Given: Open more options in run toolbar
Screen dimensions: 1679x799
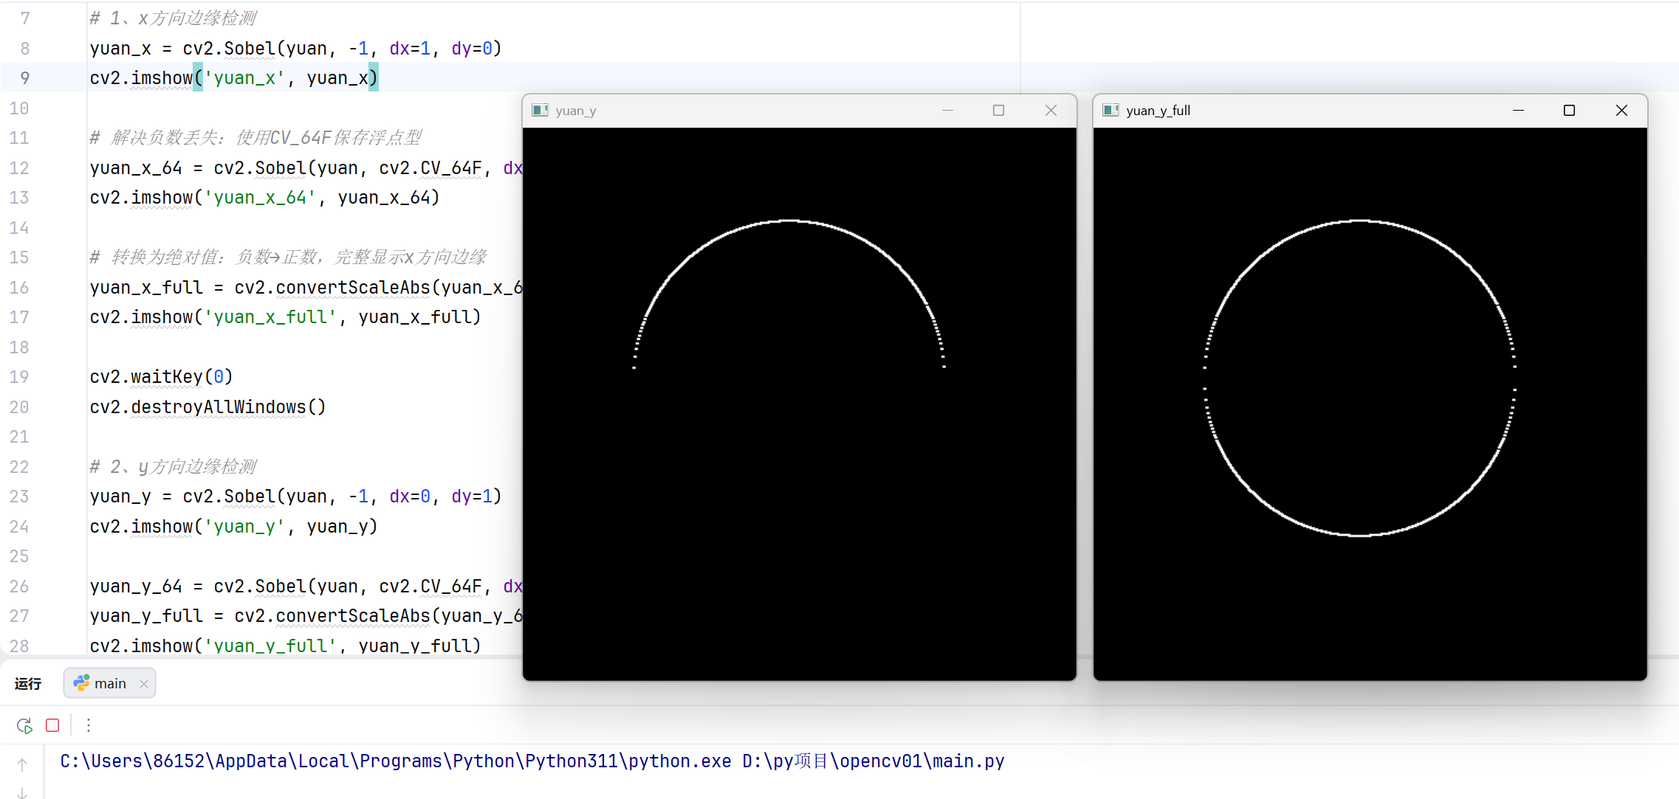Looking at the screenshot, I should pyautogui.click(x=89, y=725).
